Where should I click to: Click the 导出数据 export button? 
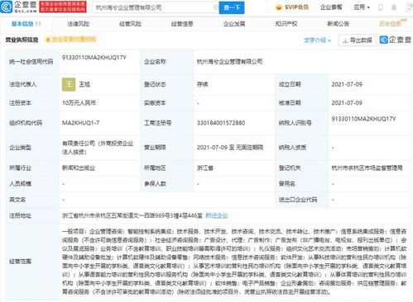357,40
